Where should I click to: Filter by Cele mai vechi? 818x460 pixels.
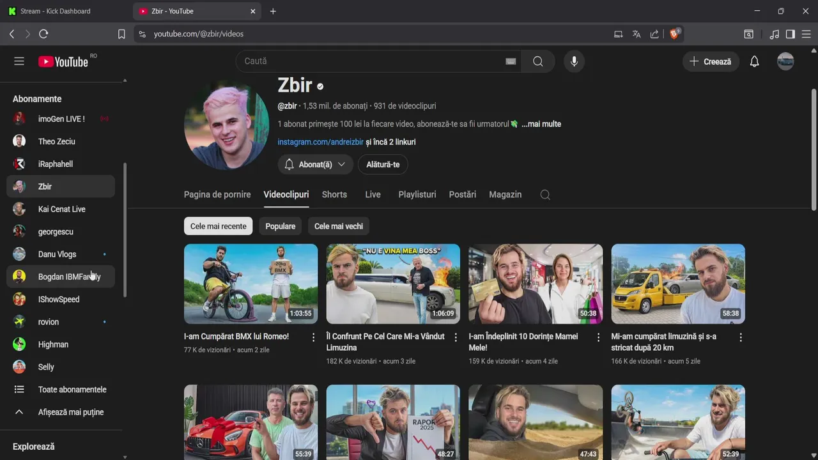339,226
